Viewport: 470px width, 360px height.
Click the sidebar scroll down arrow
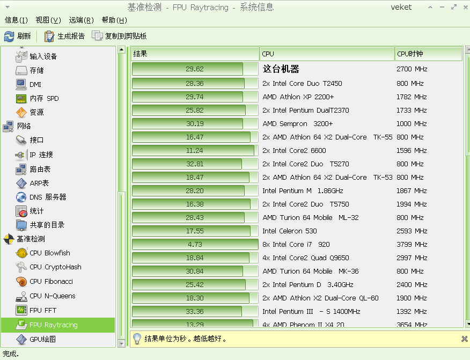(121, 343)
